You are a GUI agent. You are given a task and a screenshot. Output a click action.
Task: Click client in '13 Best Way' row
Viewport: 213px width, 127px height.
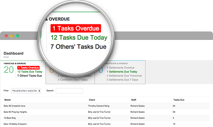pyautogui.click(x=99, y=118)
